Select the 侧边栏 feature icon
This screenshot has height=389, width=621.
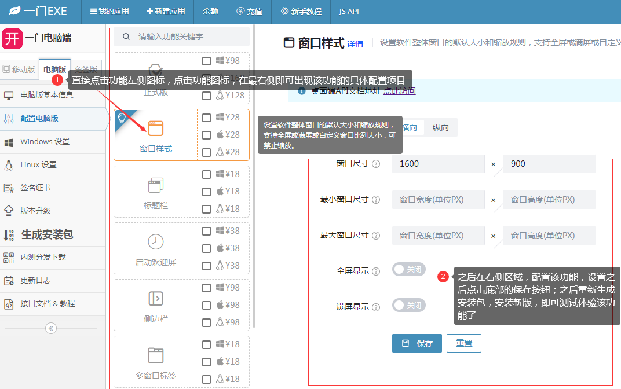tap(156, 298)
